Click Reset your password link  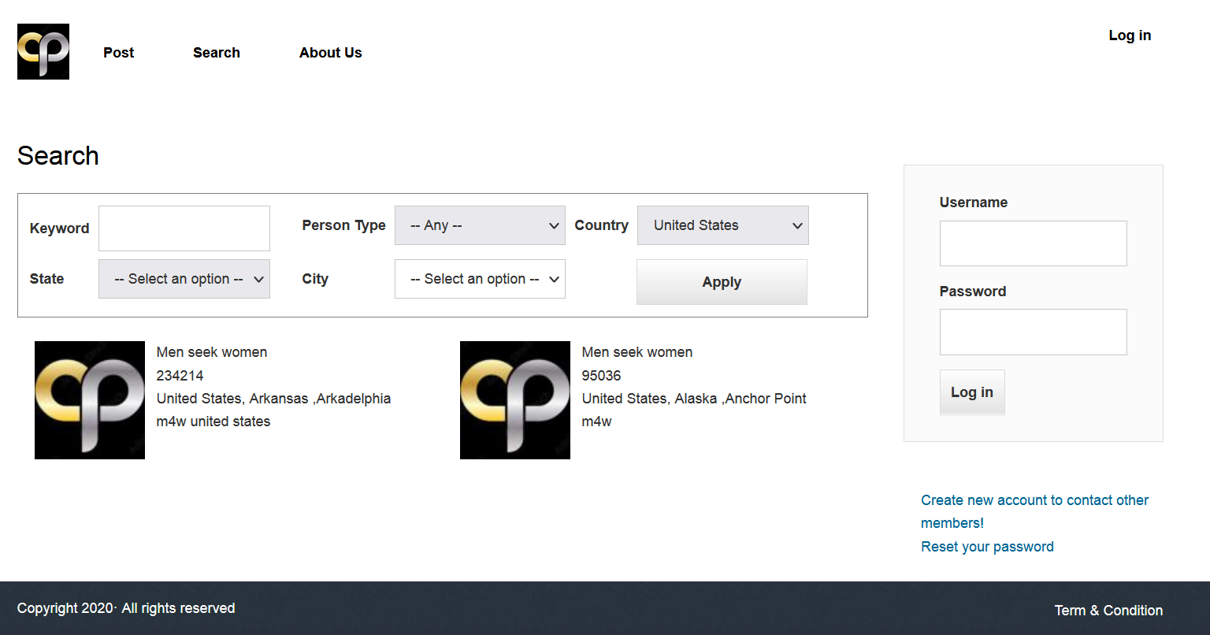point(987,547)
